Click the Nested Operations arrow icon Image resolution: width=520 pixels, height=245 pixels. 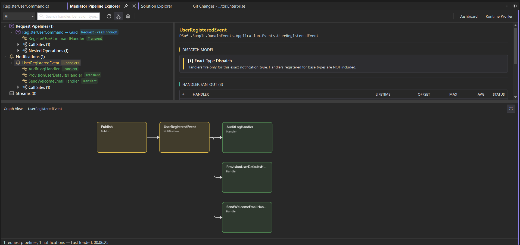point(24,51)
